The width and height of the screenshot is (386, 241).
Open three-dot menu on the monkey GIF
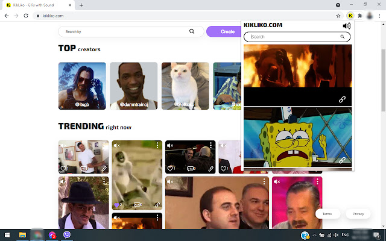point(157,145)
